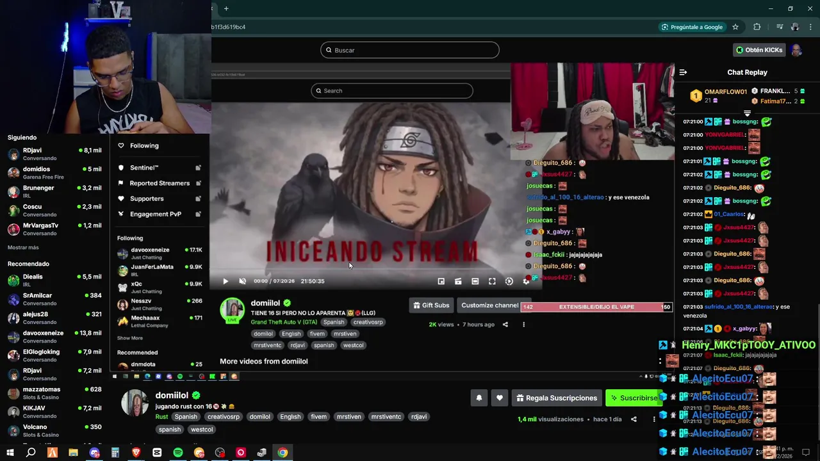Viewport: 820px width, 461px height.
Task: Open Diealis recommended channel
Action: click(x=54, y=280)
